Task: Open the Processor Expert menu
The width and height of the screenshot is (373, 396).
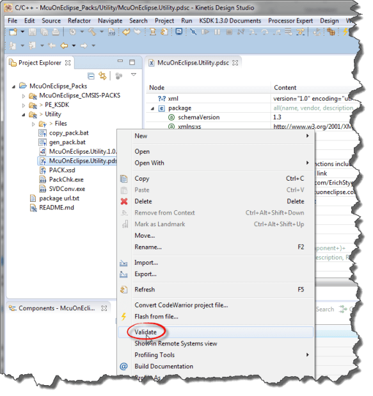Action: pos(290,21)
